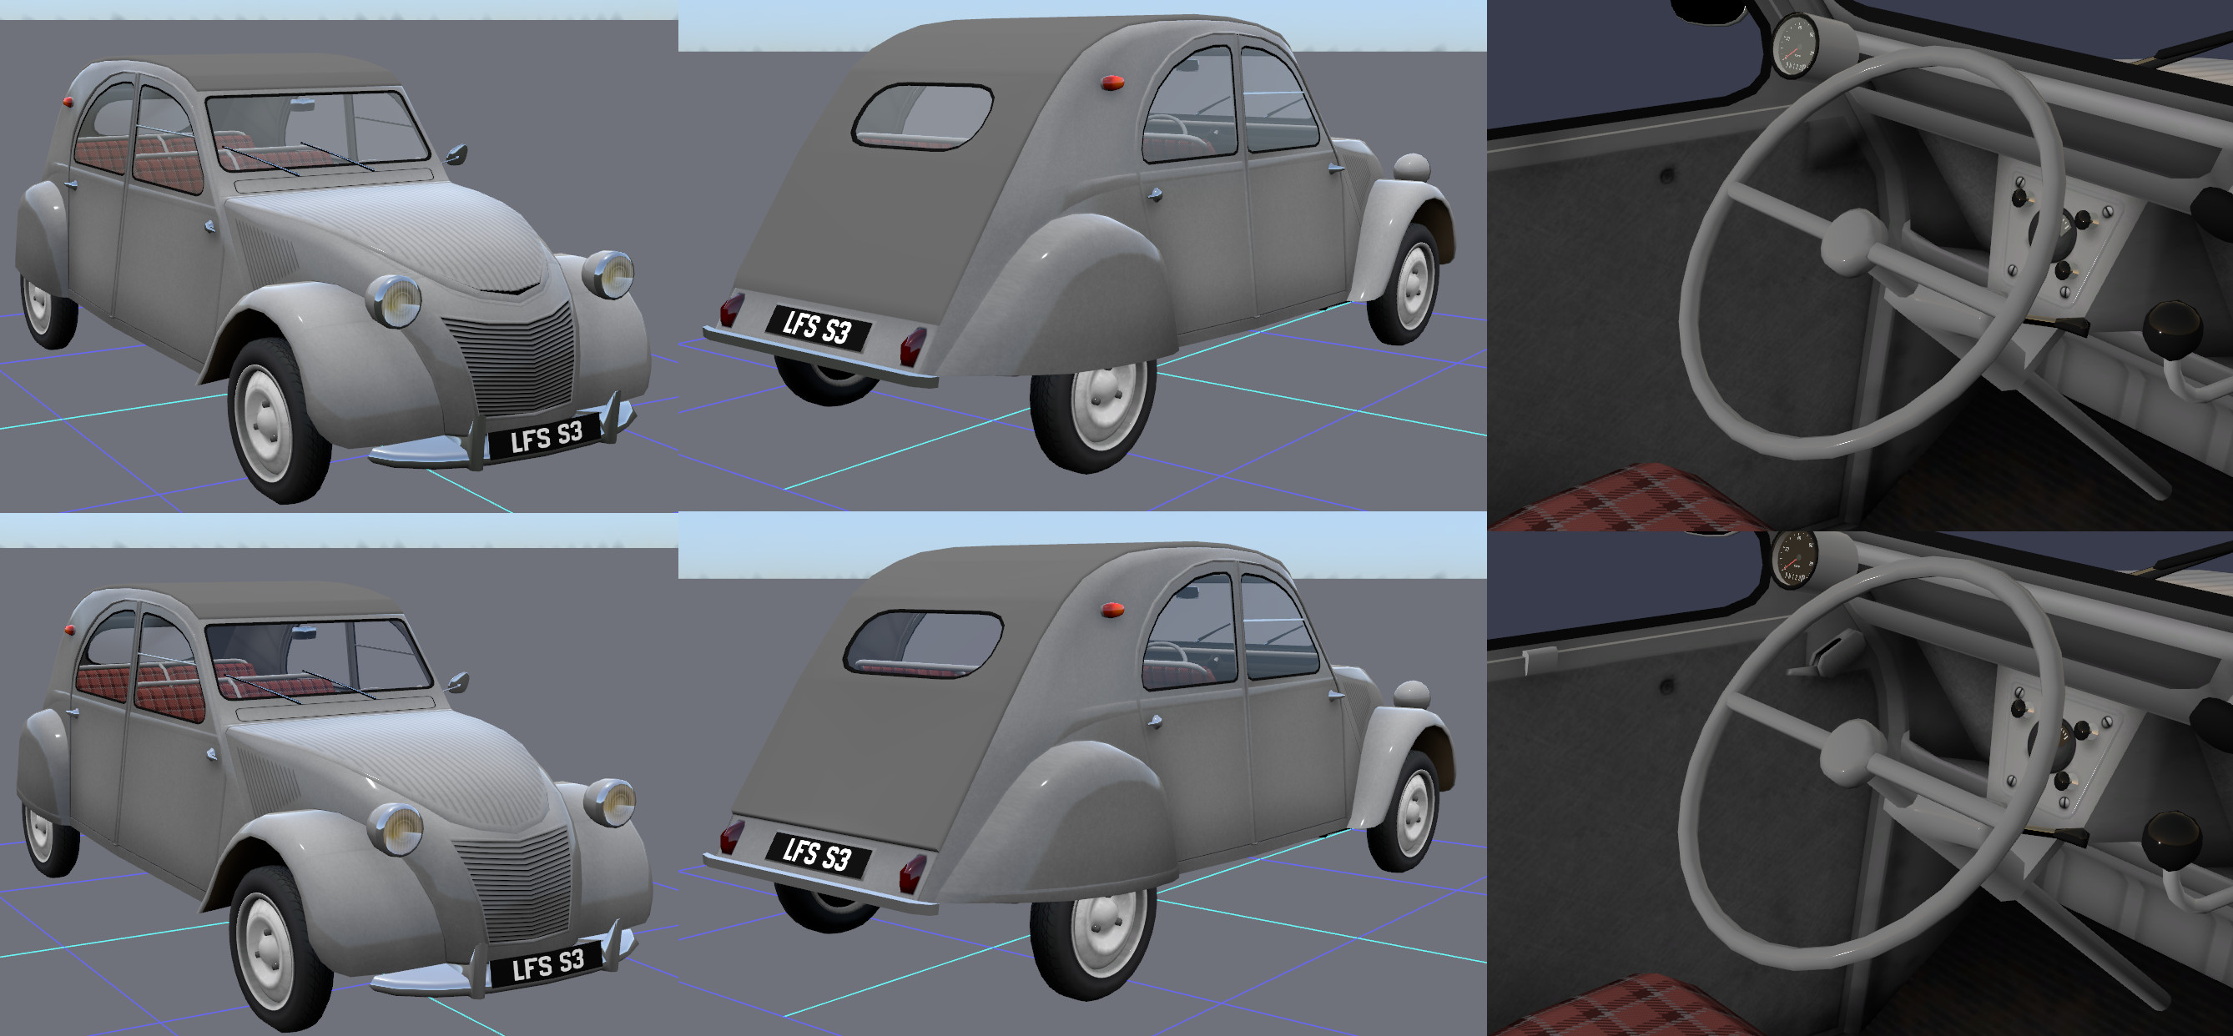Viewport: 2233px width, 1036px height.
Task: Select the steering wheel hub in upper interior render
Action: [1852, 242]
